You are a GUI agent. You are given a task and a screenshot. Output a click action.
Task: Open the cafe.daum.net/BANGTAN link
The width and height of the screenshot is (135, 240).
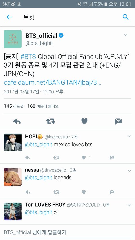[x=52, y=83]
